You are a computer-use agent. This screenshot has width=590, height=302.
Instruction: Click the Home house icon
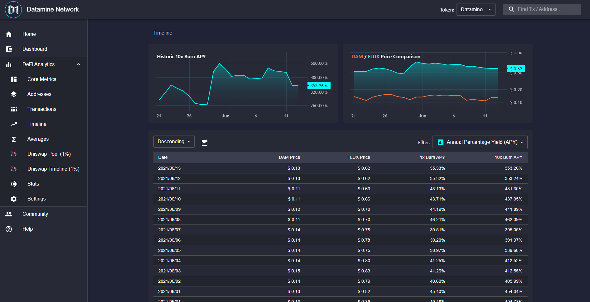click(x=9, y=34)
